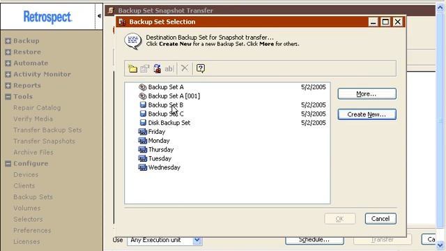Click the Retrospect logo
Image resolution: width=446 pixels, height=251 pixels.
47,17
